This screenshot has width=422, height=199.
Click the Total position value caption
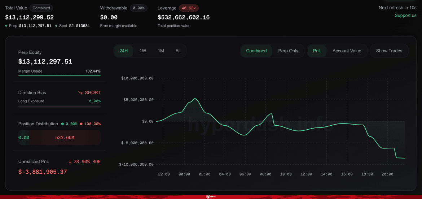point(174,26)
